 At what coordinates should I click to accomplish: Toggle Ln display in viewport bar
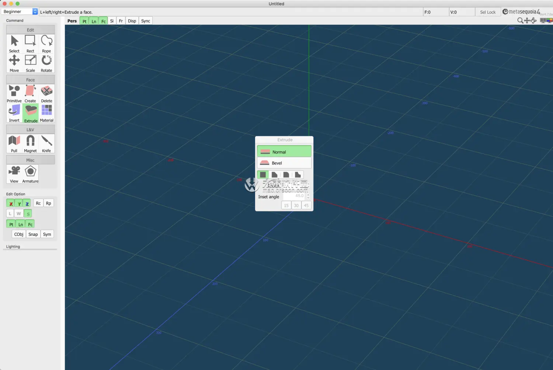tap(94, 21)
